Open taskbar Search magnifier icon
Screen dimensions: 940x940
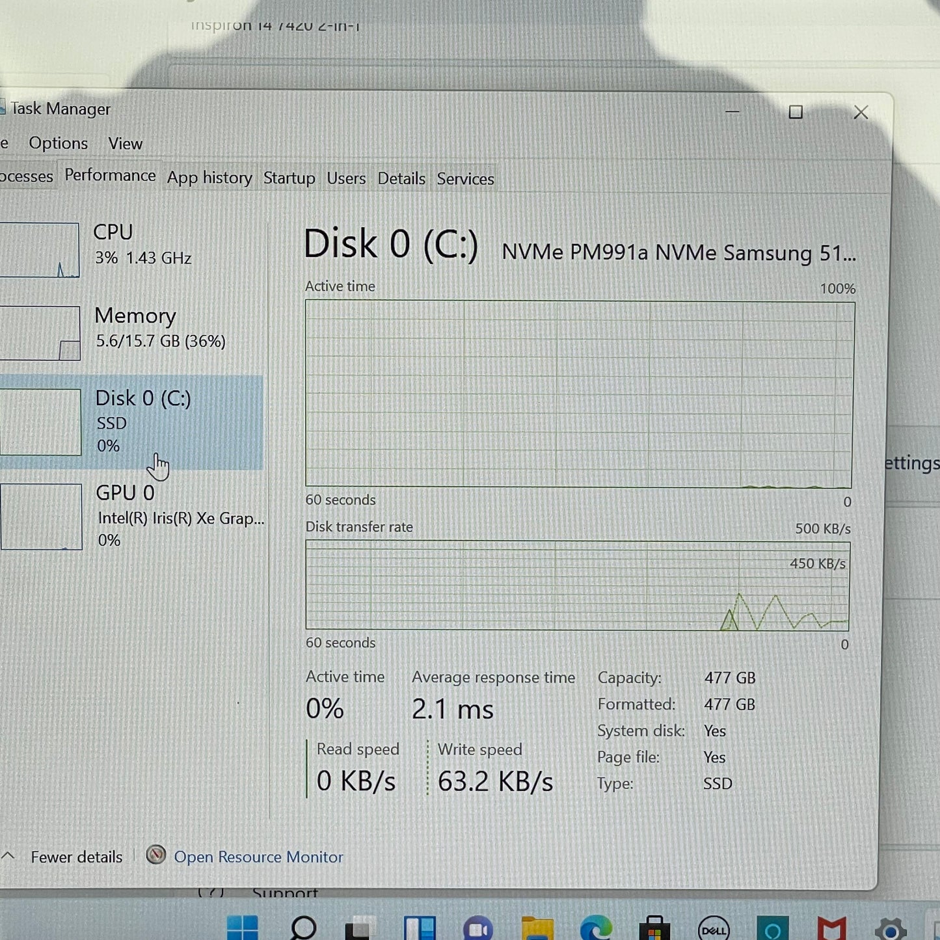[303, 928]
